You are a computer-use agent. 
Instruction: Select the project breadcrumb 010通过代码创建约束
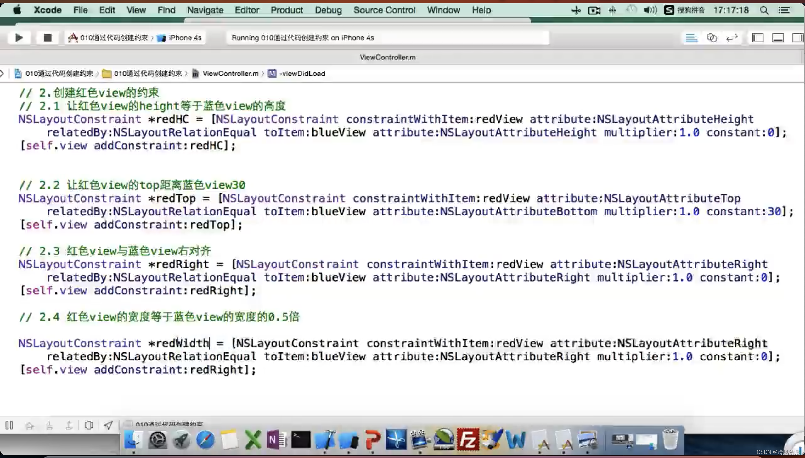pyautogui.click(x=54, y=73)
